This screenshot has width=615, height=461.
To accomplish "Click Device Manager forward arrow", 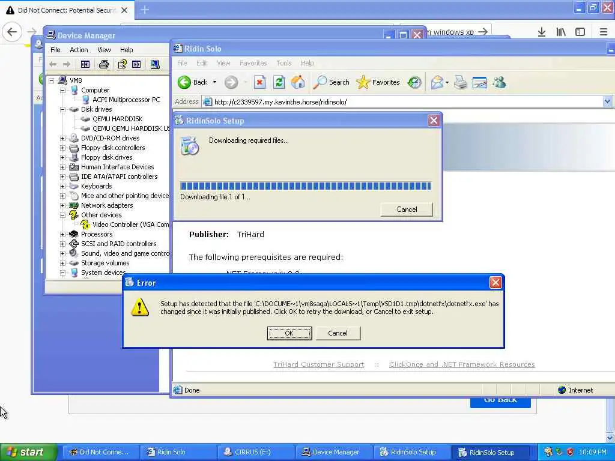I will pos(67,64).
